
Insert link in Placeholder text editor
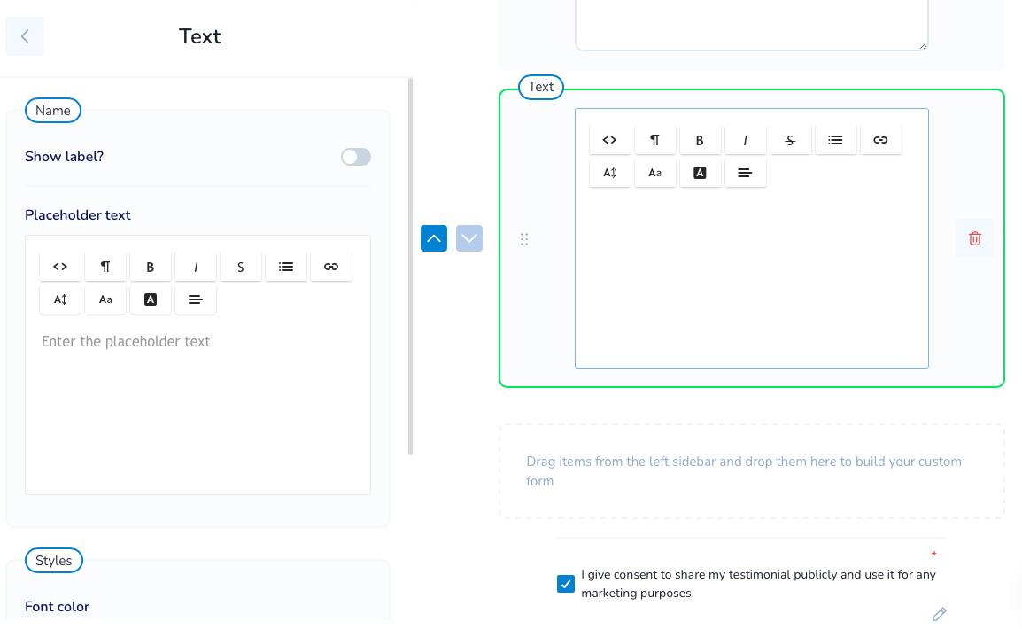click(331, 267)
